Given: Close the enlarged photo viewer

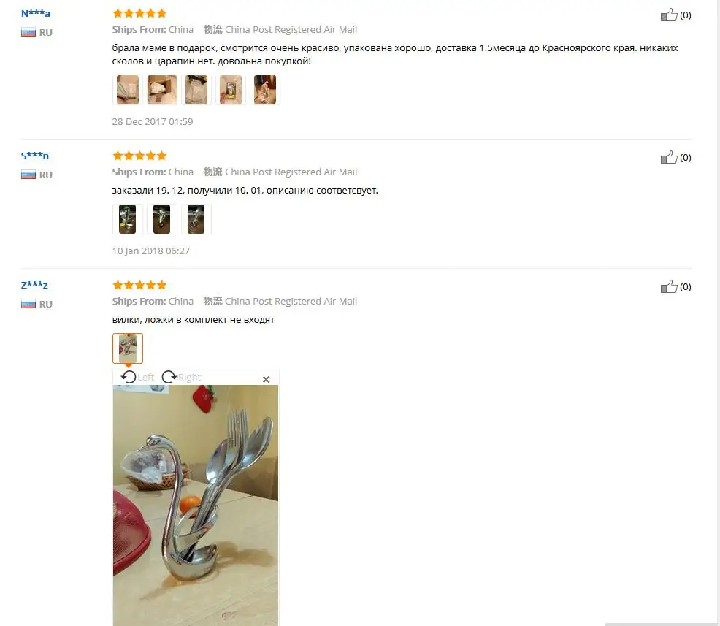Looking at the screenshot, I should 266,379.
